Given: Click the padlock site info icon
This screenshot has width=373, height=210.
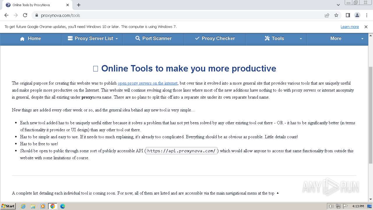Looking at the screenshot, I should click(37, 15).
